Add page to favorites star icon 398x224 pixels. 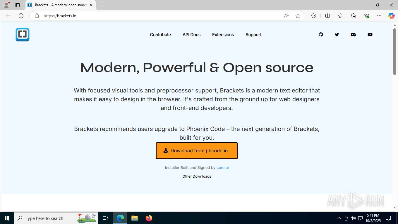[x=298, y=16]
